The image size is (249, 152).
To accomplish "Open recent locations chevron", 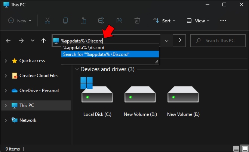I will click(33, 41).
